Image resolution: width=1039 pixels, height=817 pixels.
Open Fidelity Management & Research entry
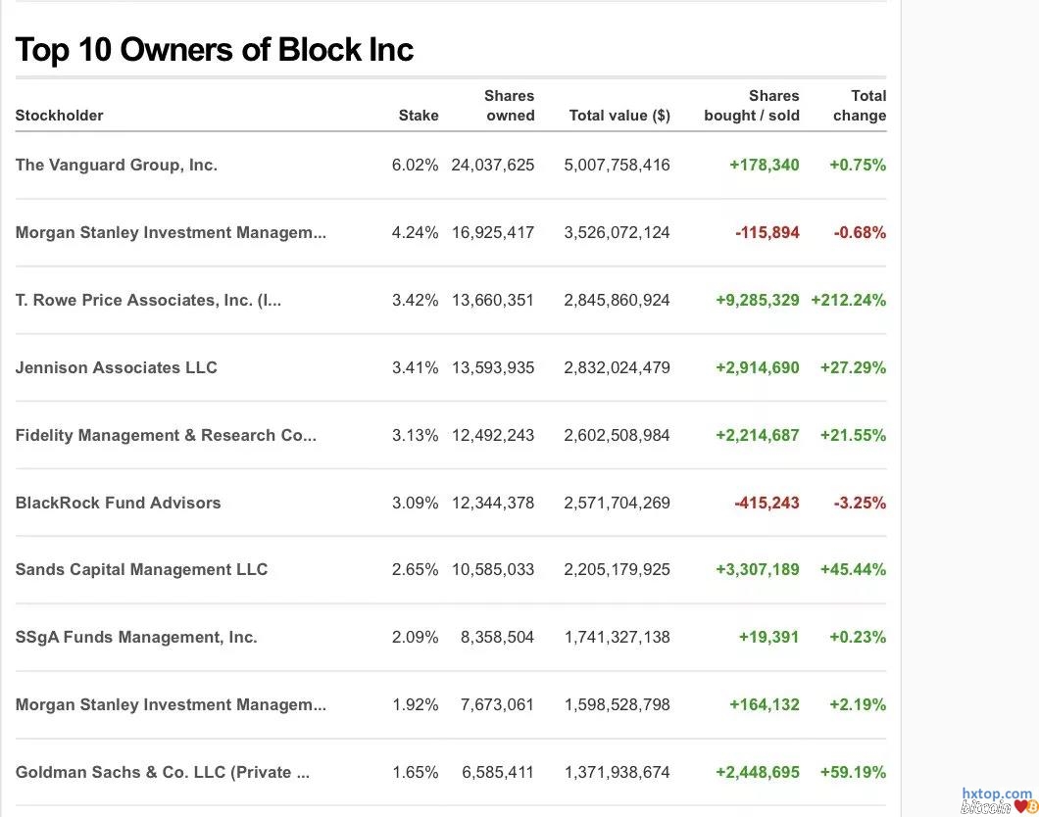[166, 435]
